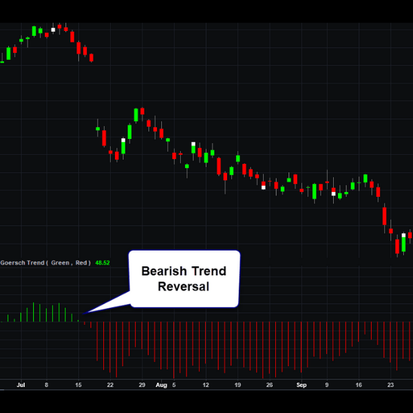Click the Aug label on date axis
Viewport: 413px width, 413px height.
coord(162,385)
